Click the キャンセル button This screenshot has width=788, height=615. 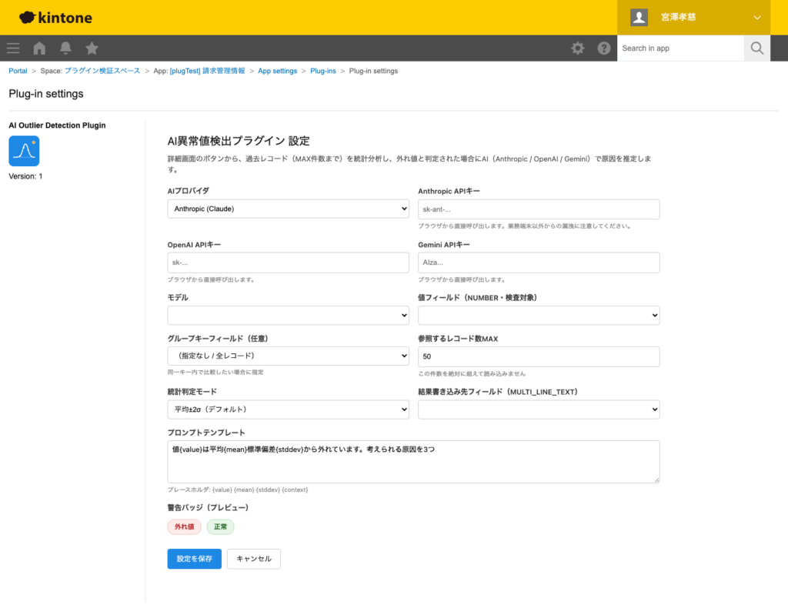click(253, 559)
